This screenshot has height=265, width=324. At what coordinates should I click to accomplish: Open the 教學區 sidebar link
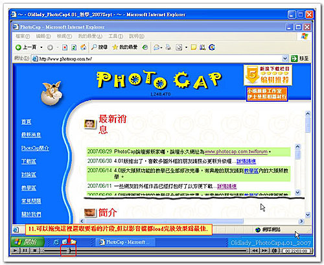29,188
